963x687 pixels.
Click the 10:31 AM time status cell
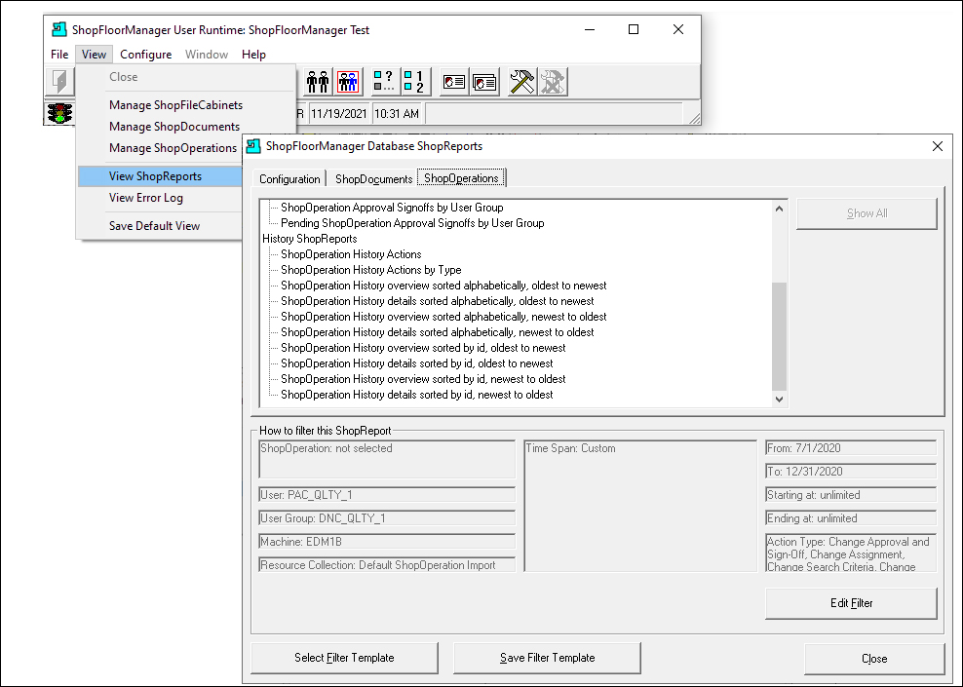(396, 114)
